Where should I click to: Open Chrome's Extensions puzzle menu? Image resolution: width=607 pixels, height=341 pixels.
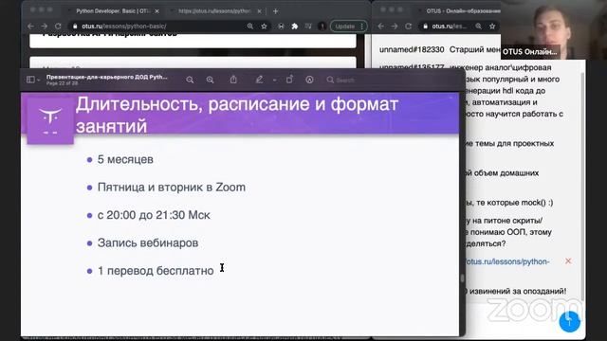point(295,26)
